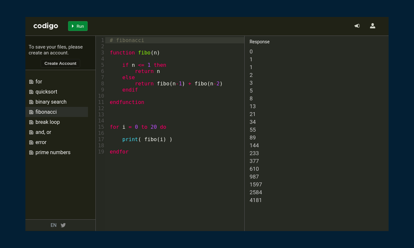Click the 'endfor' code line

tap(119, 152)
